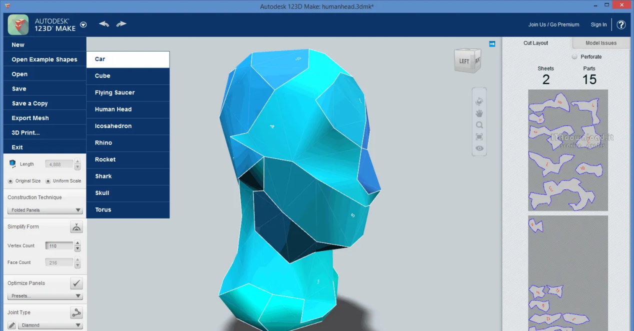Open the help question mark icon

[621, 24]
